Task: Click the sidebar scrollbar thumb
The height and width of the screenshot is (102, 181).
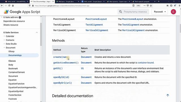Action: click(41, 34)
